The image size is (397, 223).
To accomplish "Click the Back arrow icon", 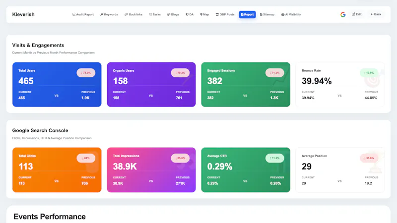I will pyautogui.click(x=372, y=14).
